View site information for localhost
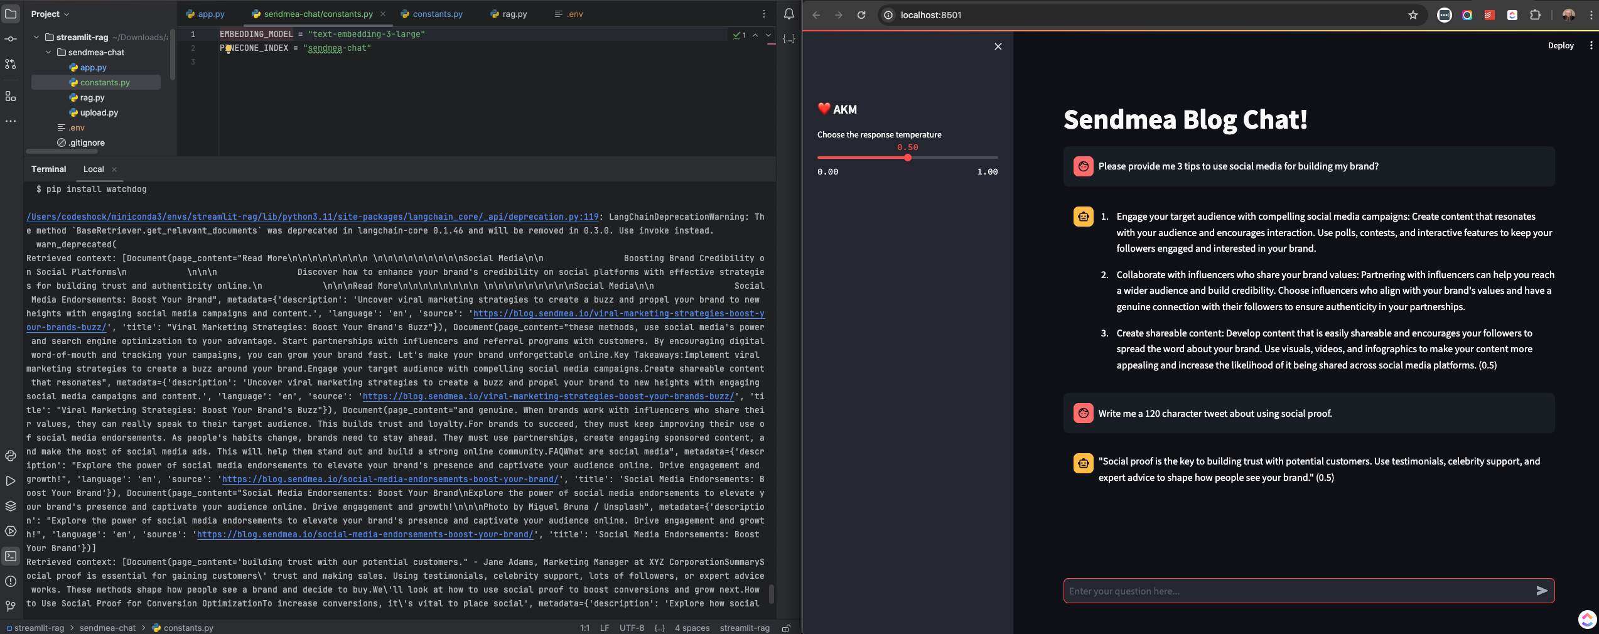 [888, 15]
